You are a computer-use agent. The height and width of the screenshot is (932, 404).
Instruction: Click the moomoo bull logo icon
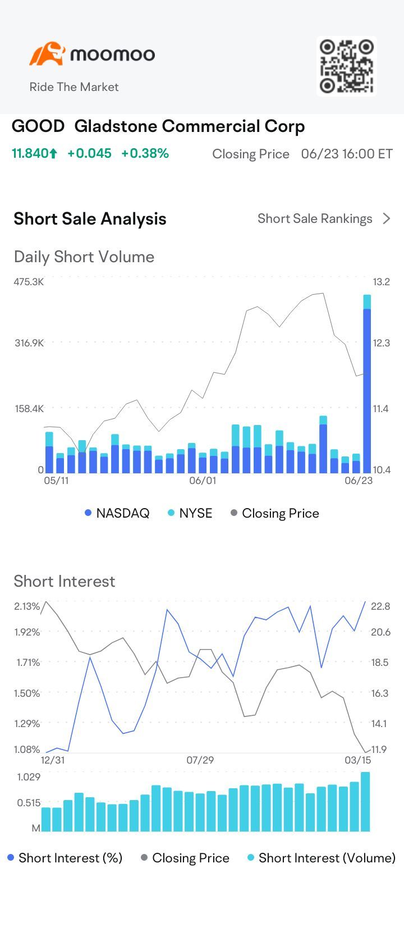[47, 54]
